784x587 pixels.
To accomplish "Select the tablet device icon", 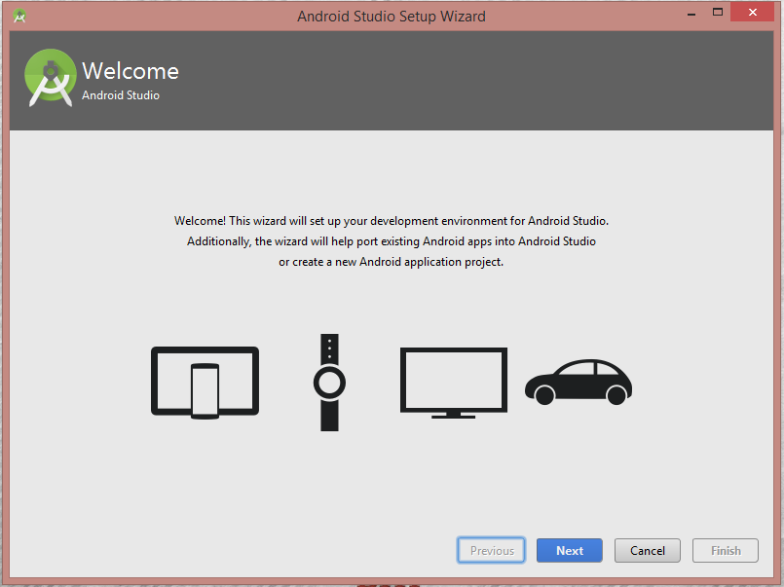I will click(x=173, y=378).
